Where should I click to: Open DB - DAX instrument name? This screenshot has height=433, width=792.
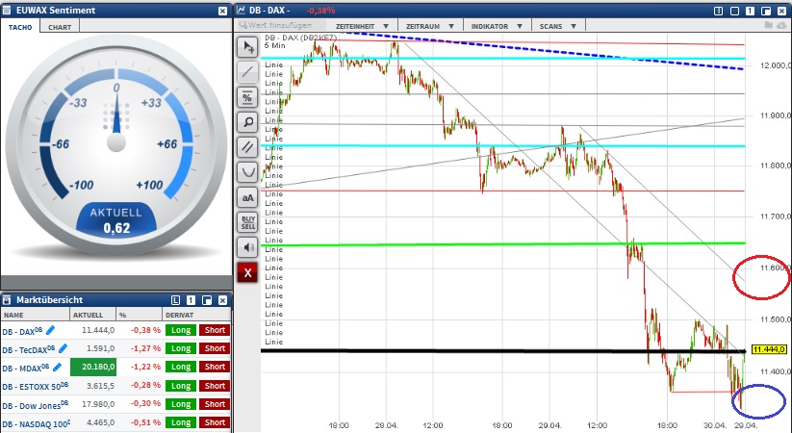pos(22,331)
